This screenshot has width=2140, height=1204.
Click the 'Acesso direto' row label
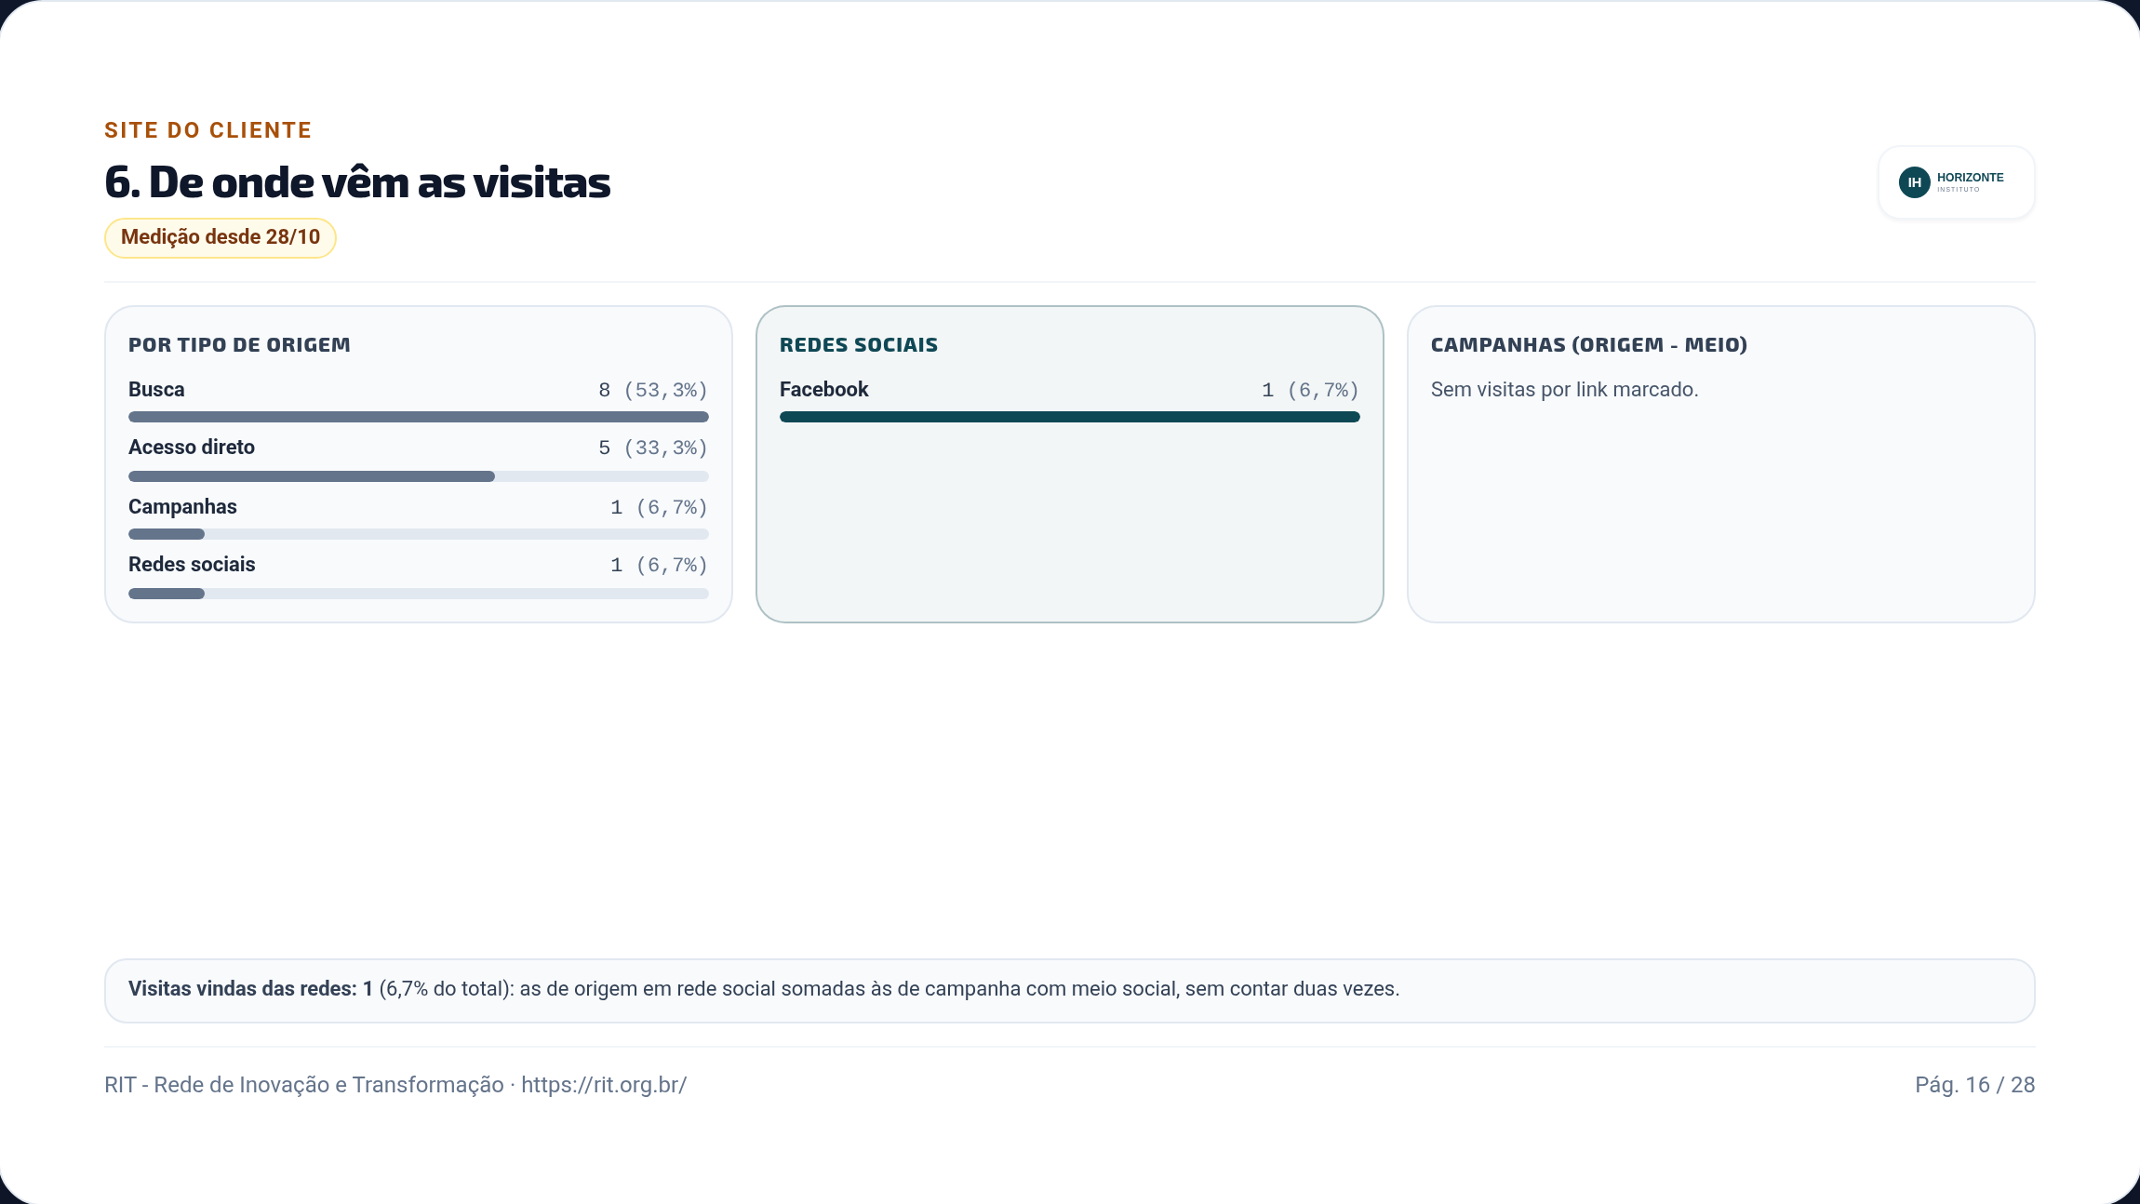coord(192,448)
